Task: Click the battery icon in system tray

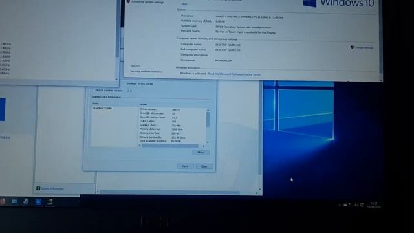Action: (345, 205)
